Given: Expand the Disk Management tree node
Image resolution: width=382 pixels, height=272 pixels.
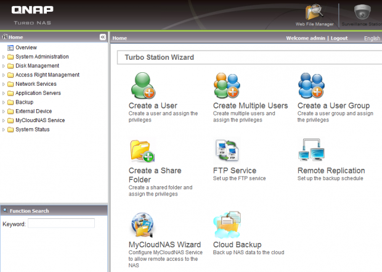Looking at the screenshot, I should [x=4, y=66].
